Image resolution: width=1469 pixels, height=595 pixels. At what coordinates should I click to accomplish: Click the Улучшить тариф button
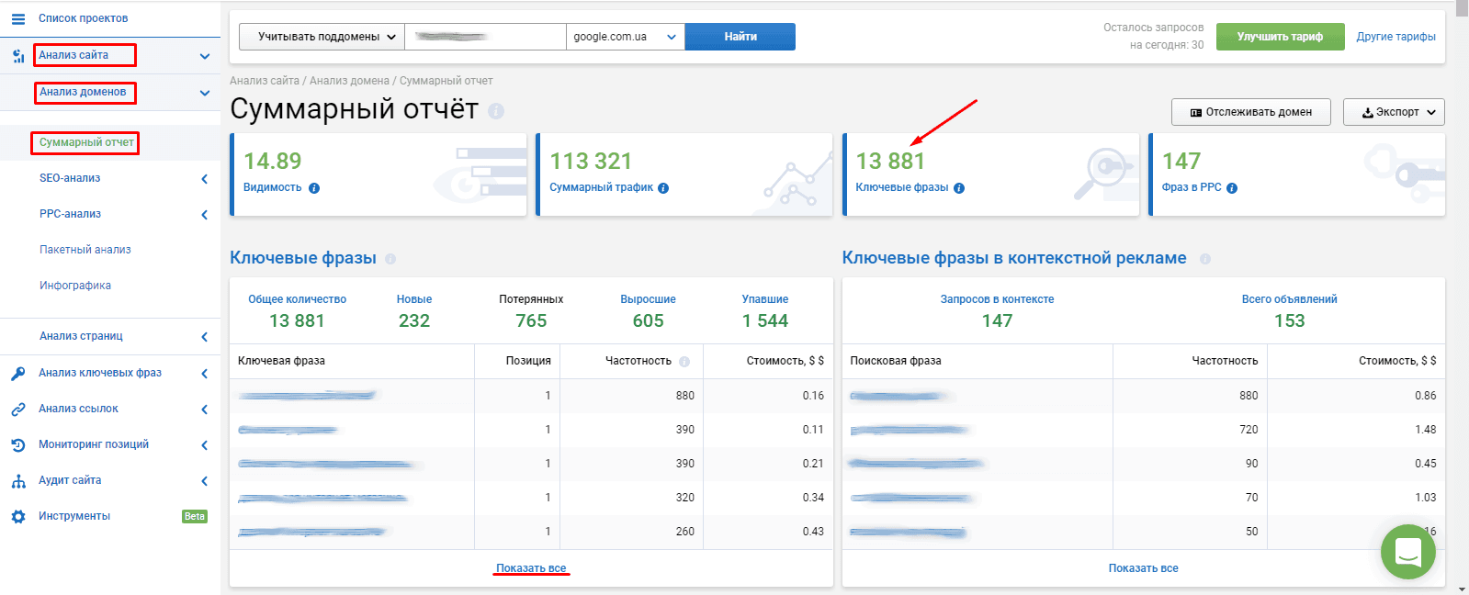tap(1280, 37)
